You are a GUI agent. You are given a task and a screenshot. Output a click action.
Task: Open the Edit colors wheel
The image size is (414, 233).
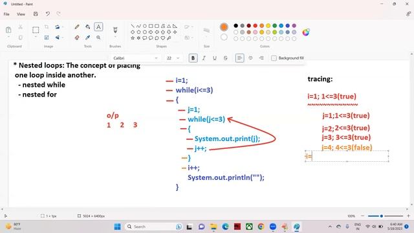[306, 32]
